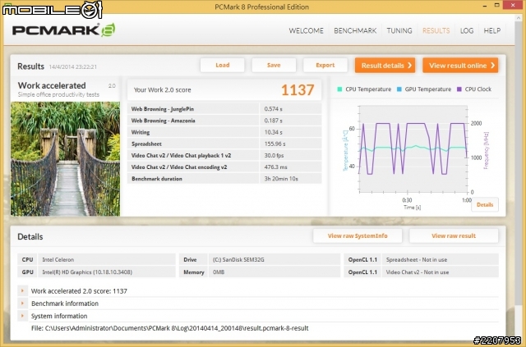
Task: View raw result
Action: tap(454, 235)
